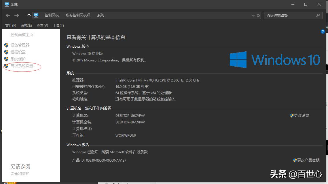The height and width of the screenshot is (184, 328).
Task: Click 更改设置 for computer name
Action: (x=302, y=115)
